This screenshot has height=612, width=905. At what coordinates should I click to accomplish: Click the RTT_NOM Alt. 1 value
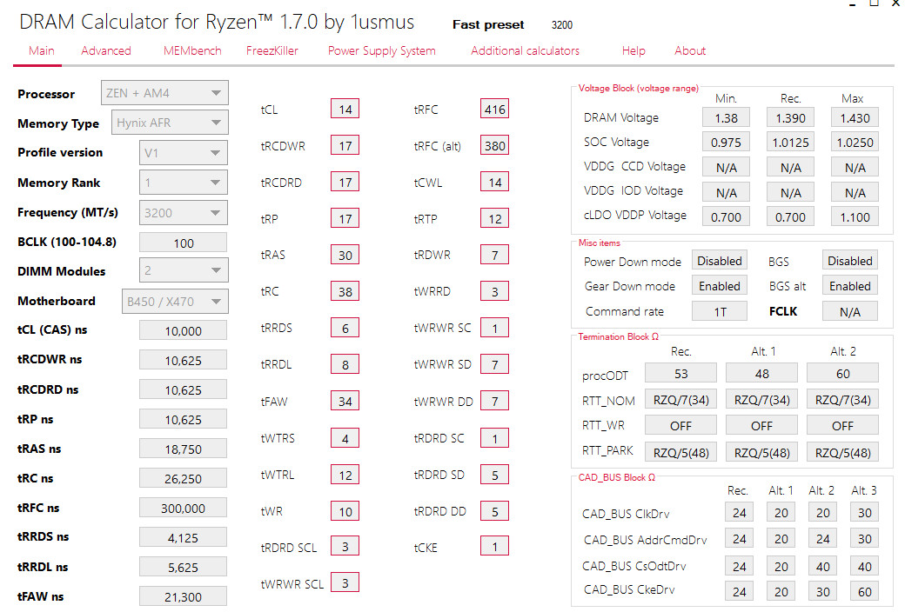pyautogui.click(x=762, y=399)
